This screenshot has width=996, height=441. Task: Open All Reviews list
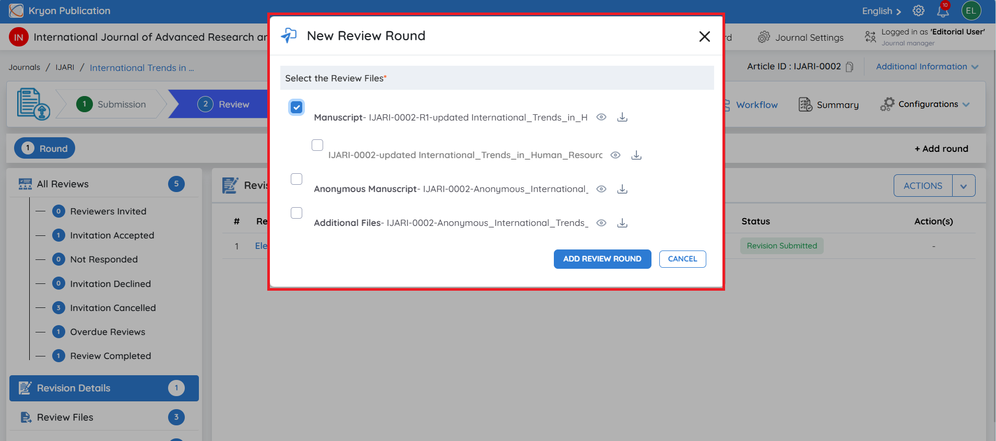tap(104, 184)
